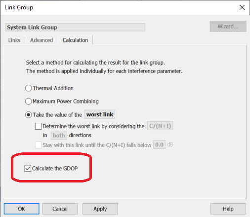
Task: Open Help for this dialog
Action: [x=228, y=209]
